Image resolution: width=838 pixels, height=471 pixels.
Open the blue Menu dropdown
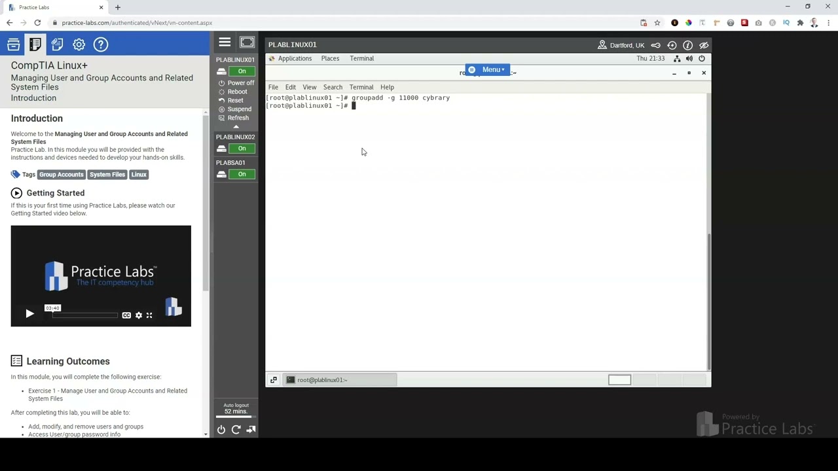pyautogui.click(x=486, y=69)
